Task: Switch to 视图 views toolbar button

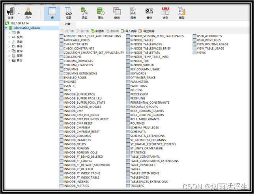Action: (x=68, y=13)
